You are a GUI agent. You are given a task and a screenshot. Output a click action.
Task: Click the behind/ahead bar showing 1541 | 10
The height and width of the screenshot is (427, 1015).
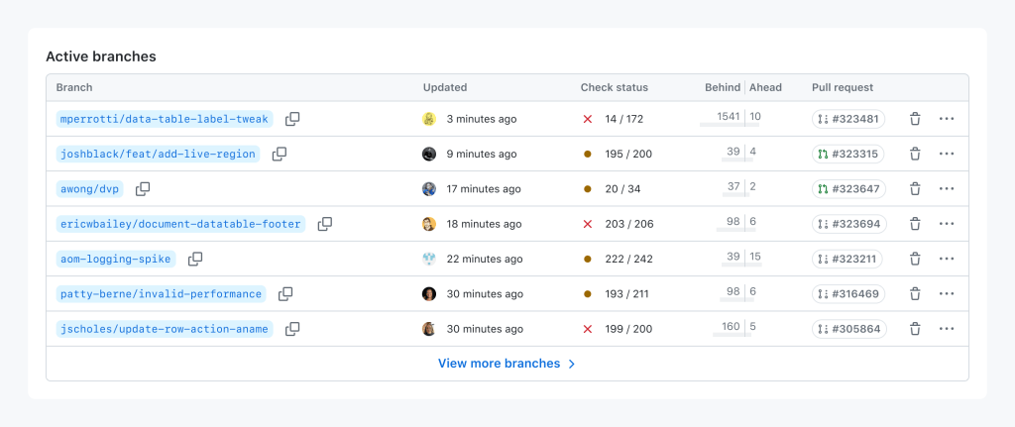point(732,119)
